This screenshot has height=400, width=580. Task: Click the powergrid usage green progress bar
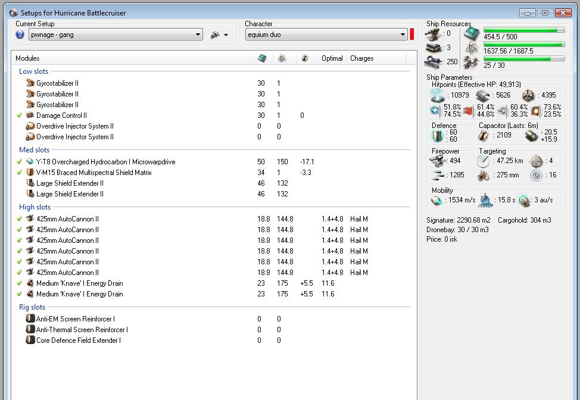(524, 45)
